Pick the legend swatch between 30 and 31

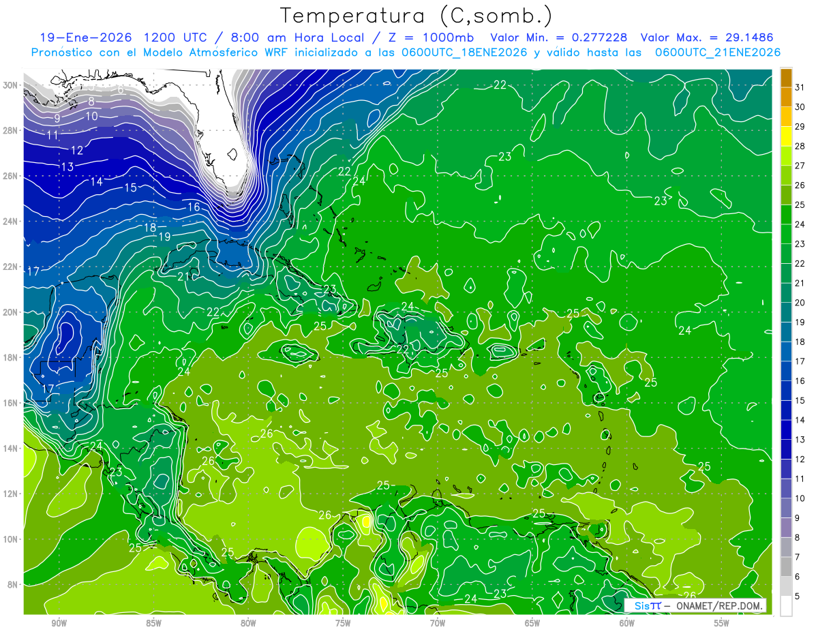(786, 97)
